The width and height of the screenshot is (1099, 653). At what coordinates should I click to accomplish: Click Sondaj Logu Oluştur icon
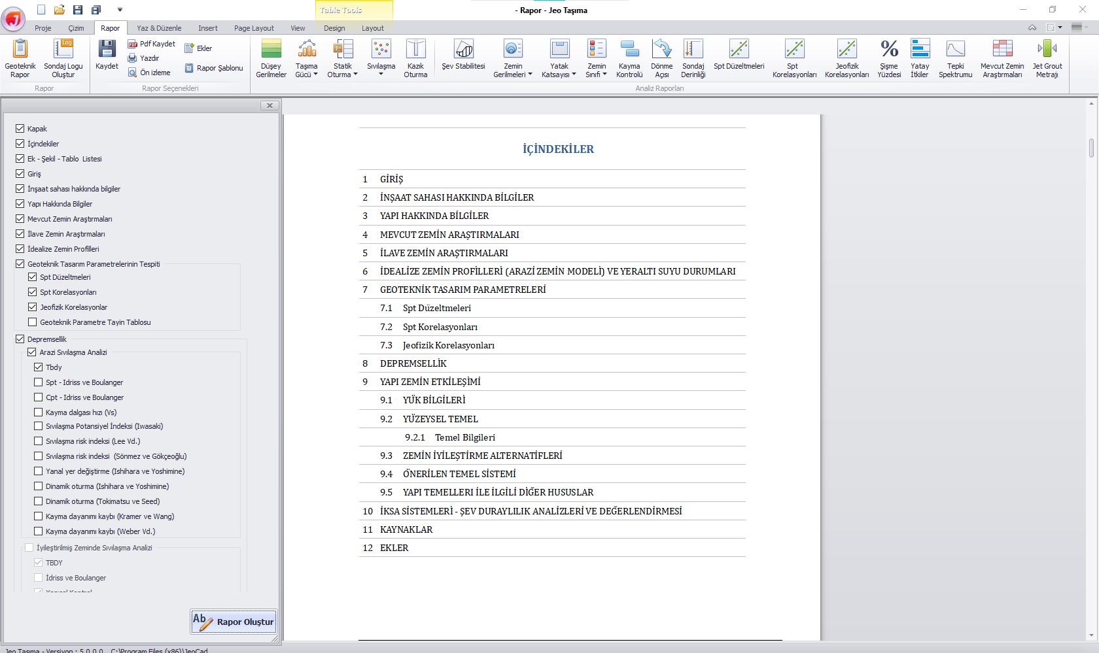63,58
